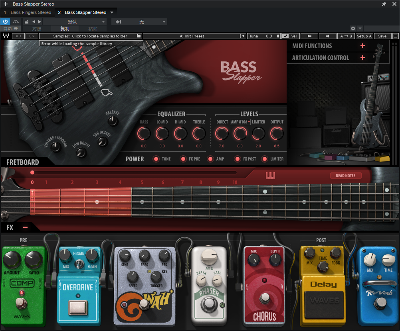Open the samples folder browse icon

[x=139, y=36]
